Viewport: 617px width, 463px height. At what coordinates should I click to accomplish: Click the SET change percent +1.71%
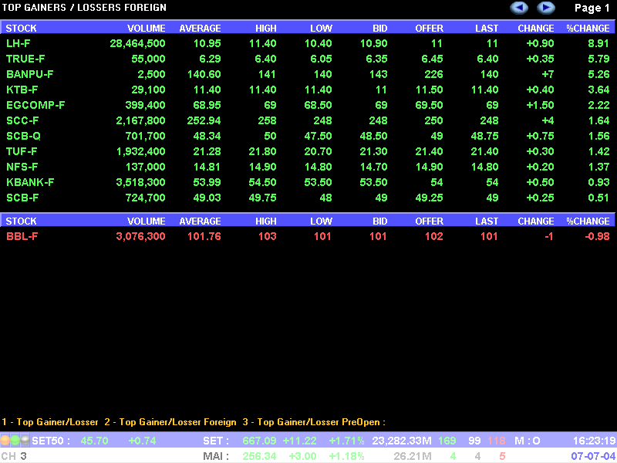[346, 441]
